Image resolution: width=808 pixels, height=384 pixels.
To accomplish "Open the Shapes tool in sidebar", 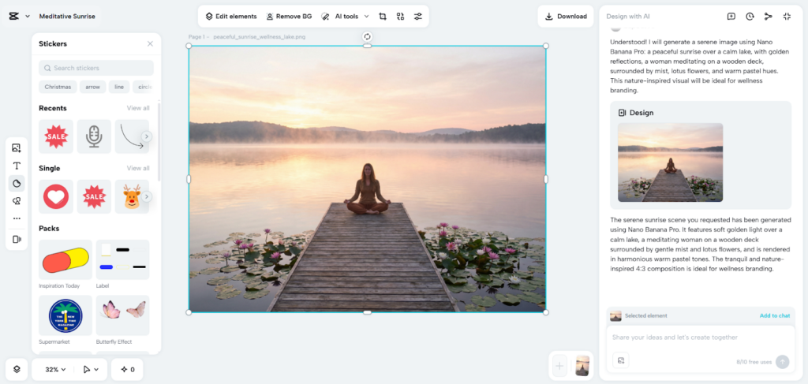I will (x=17, y=201).
